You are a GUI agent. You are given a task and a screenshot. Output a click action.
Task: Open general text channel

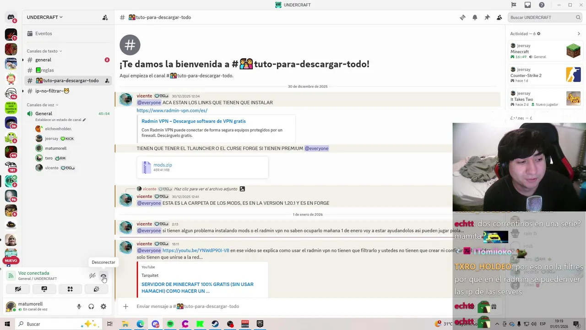click(67, 60)
